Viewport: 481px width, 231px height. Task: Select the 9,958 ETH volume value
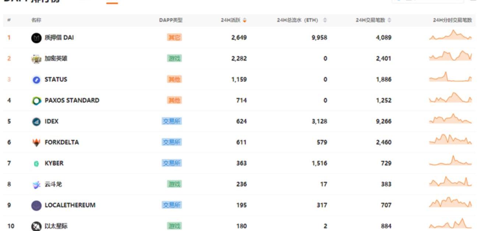point(319,37)
